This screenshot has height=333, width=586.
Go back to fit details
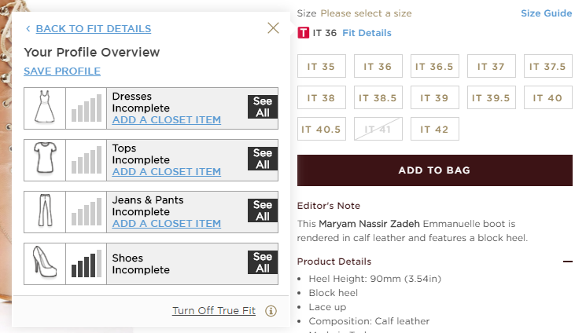click(93, 29)
